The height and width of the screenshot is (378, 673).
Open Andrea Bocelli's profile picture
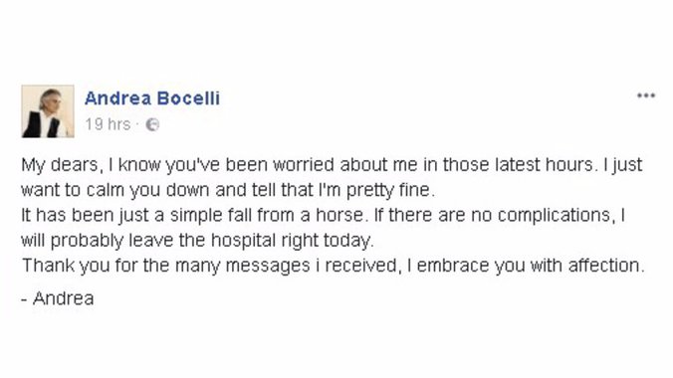click(x=48, y=111)
